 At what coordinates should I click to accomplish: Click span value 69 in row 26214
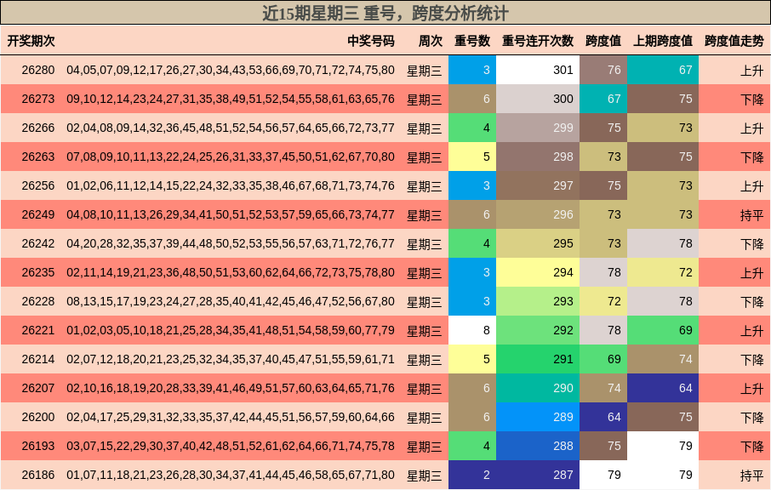point(603,359)
